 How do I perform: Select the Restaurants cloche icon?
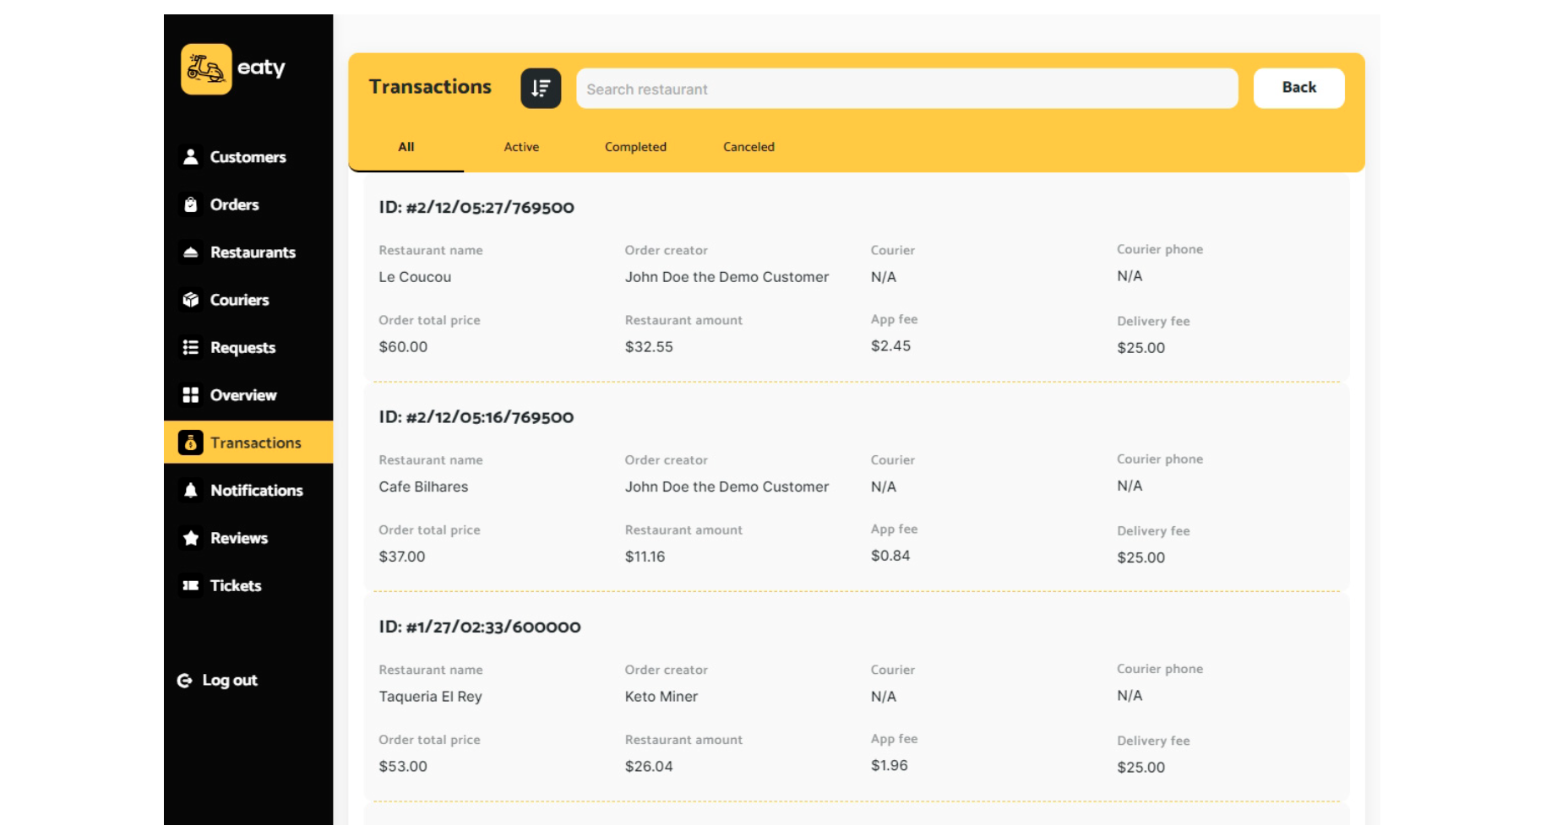tap(191, 253)
